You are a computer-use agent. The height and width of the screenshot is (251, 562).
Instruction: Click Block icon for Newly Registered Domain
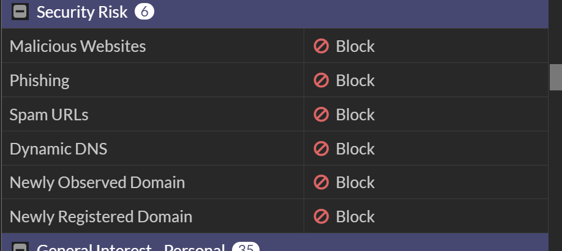321,217
